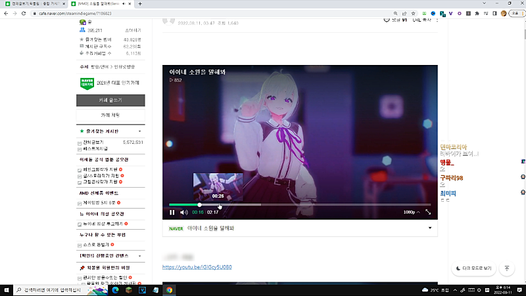
Task: Open the 글/스토리작가 지원 board
Action: click(x=101, y=175)
